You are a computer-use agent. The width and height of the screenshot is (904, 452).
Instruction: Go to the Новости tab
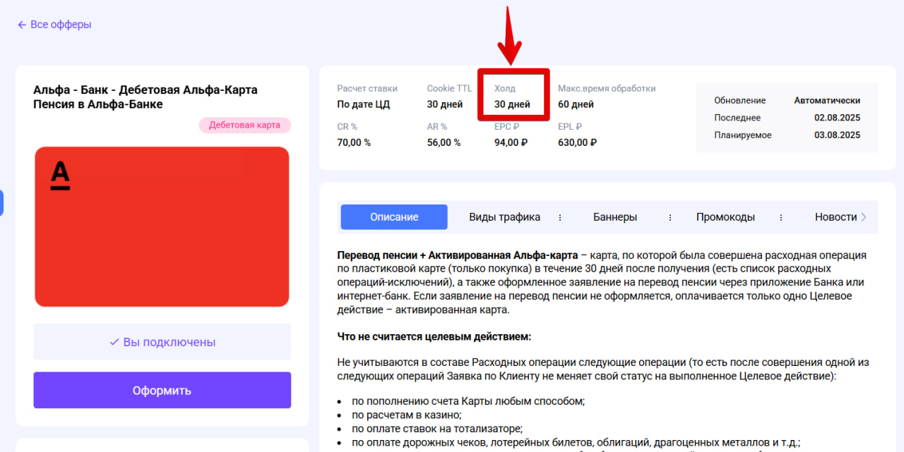point(835,217)
